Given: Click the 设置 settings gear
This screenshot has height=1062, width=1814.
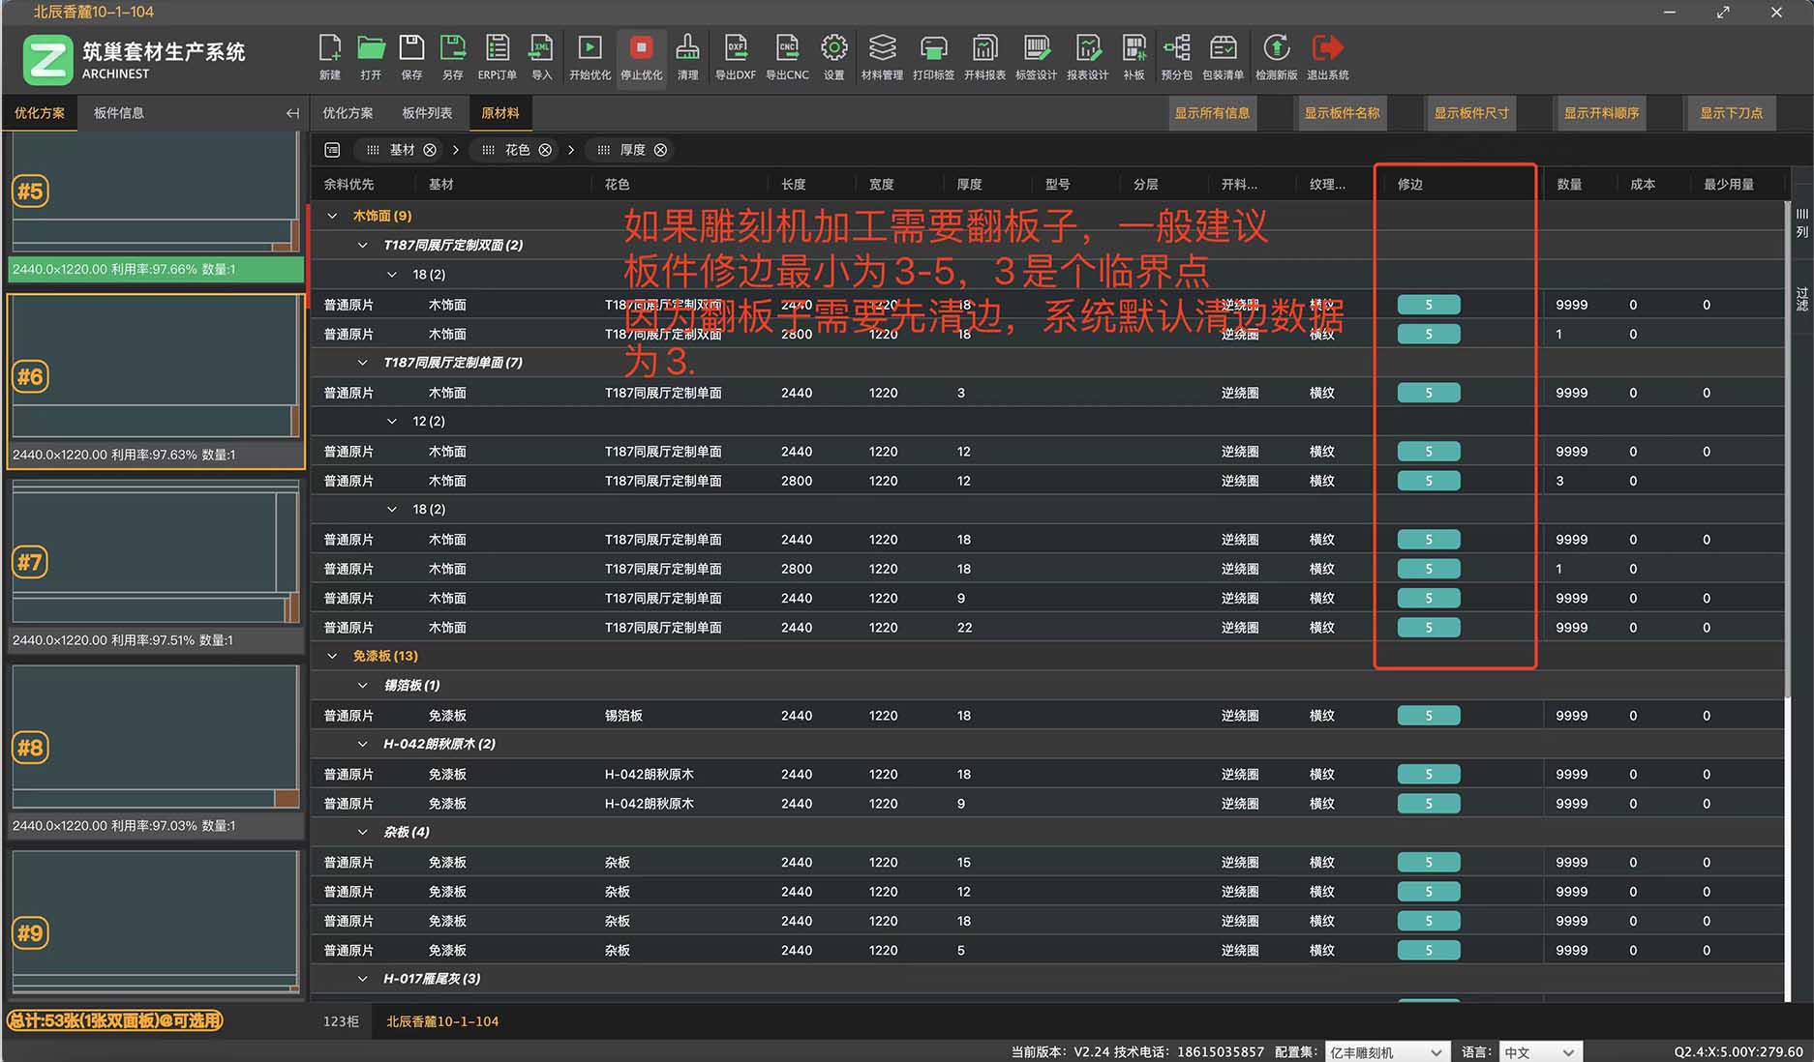Looking at the screenshot, I should tap(833, 56).
